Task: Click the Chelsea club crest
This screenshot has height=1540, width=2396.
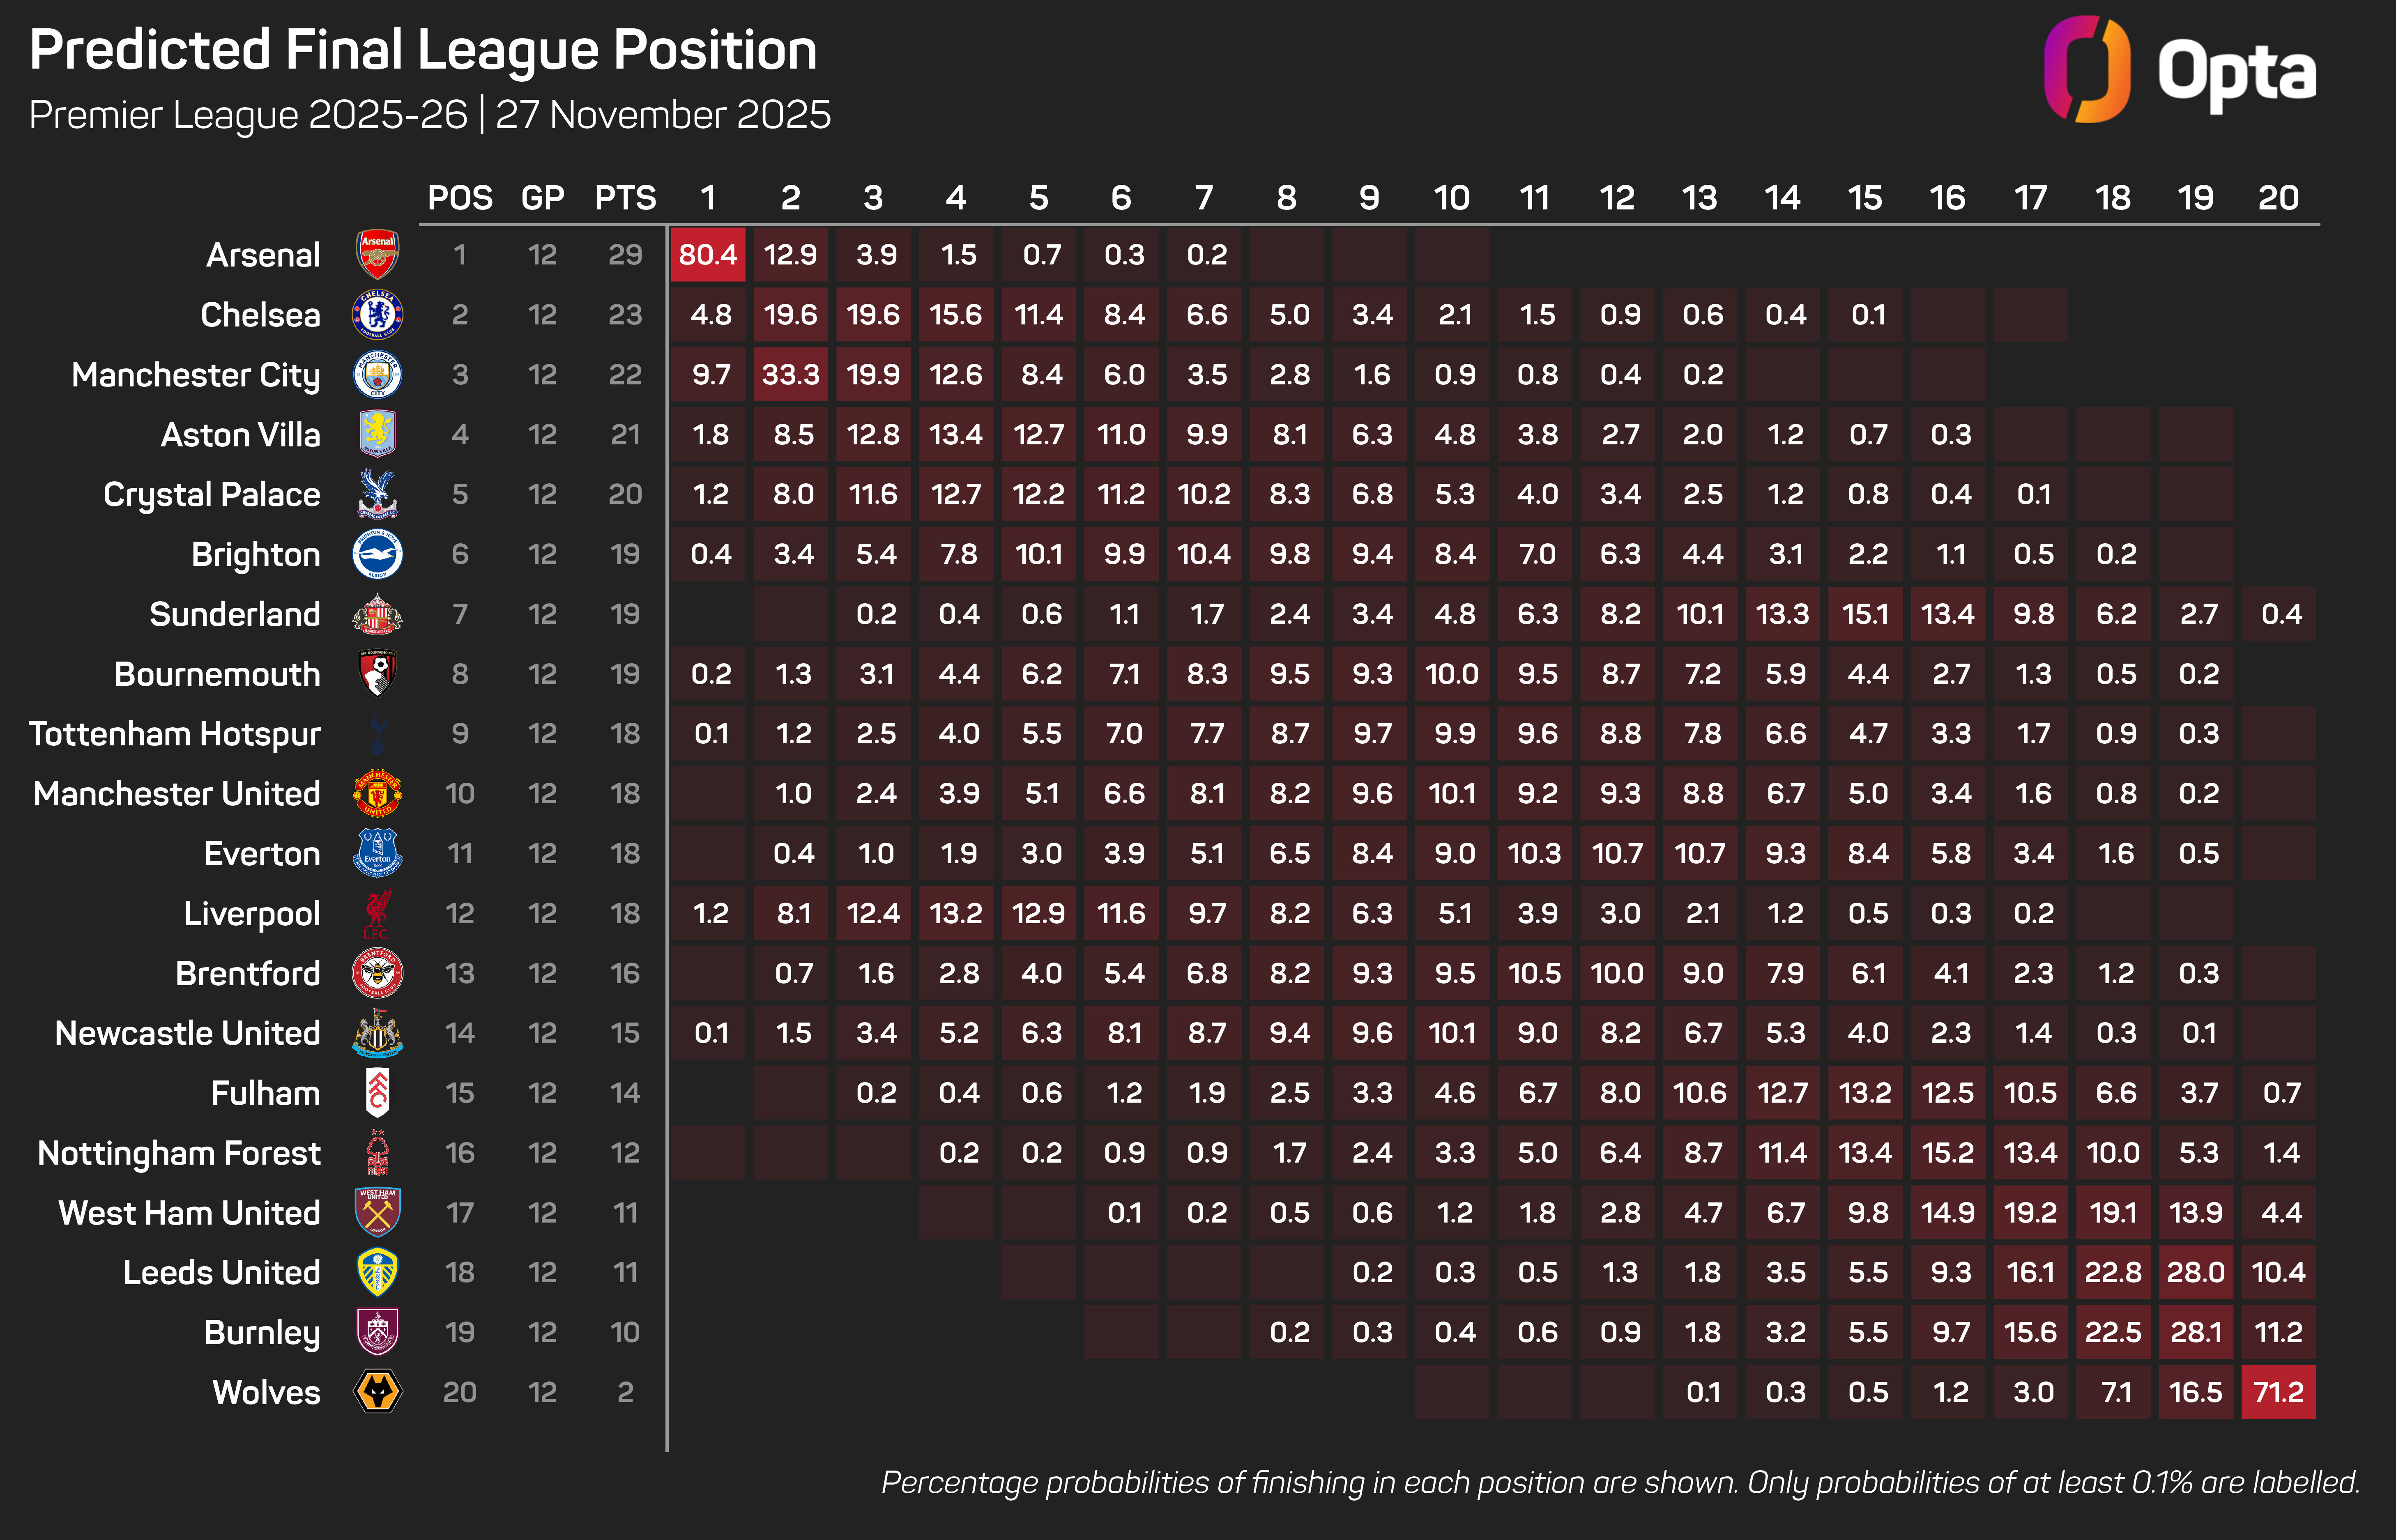Action: [x=378, y=314]
